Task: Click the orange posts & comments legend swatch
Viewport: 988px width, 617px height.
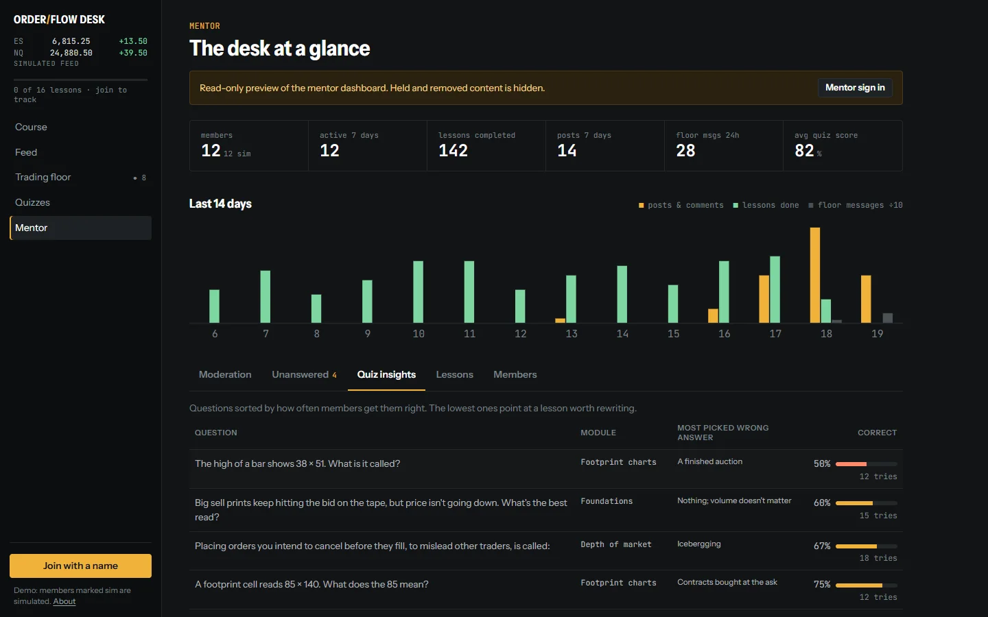Action: (x=642, y=205)
